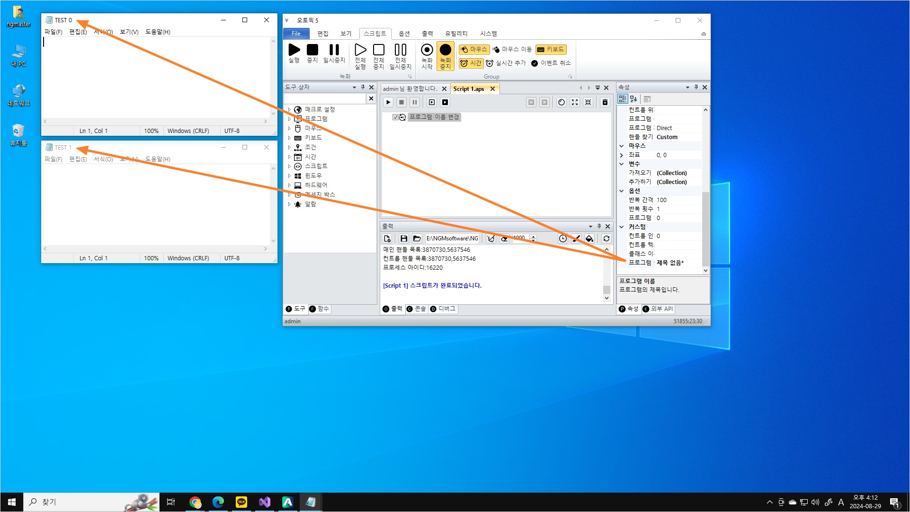This screenshot has height=512, width=910.
Task: Open the 유틸리티 ribbon tab
Action: click(455, 34)
